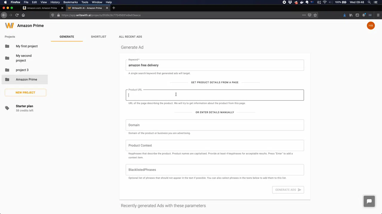
Task: Click the Domain input field
Action: tap(215, 125)
